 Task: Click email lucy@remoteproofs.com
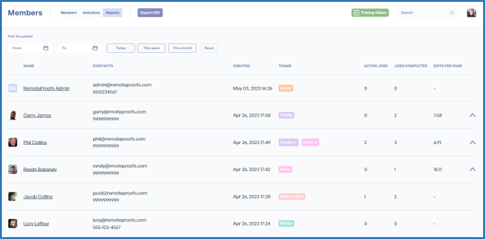point(119,220)
